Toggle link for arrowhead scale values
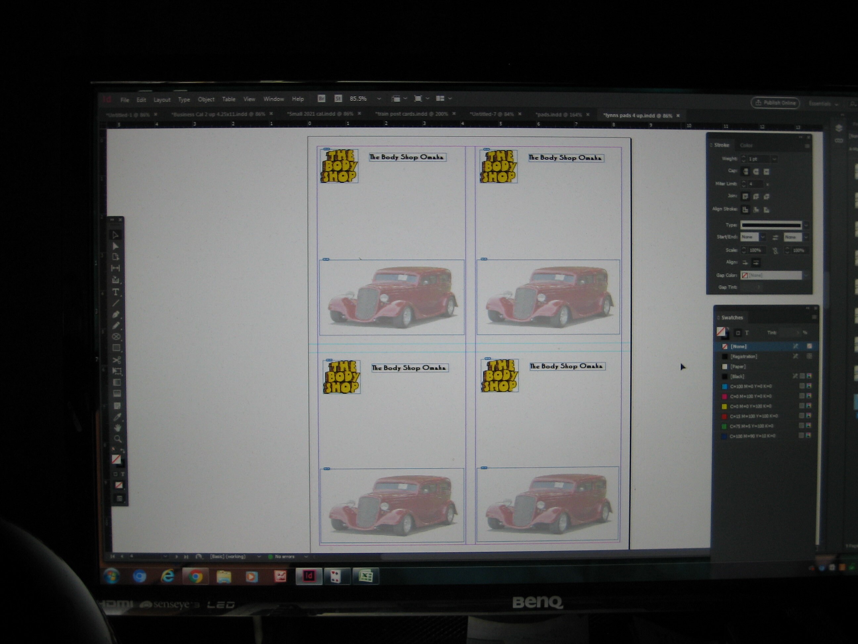The height and width of the screenshot is (644, 858). tap(775, 251)
